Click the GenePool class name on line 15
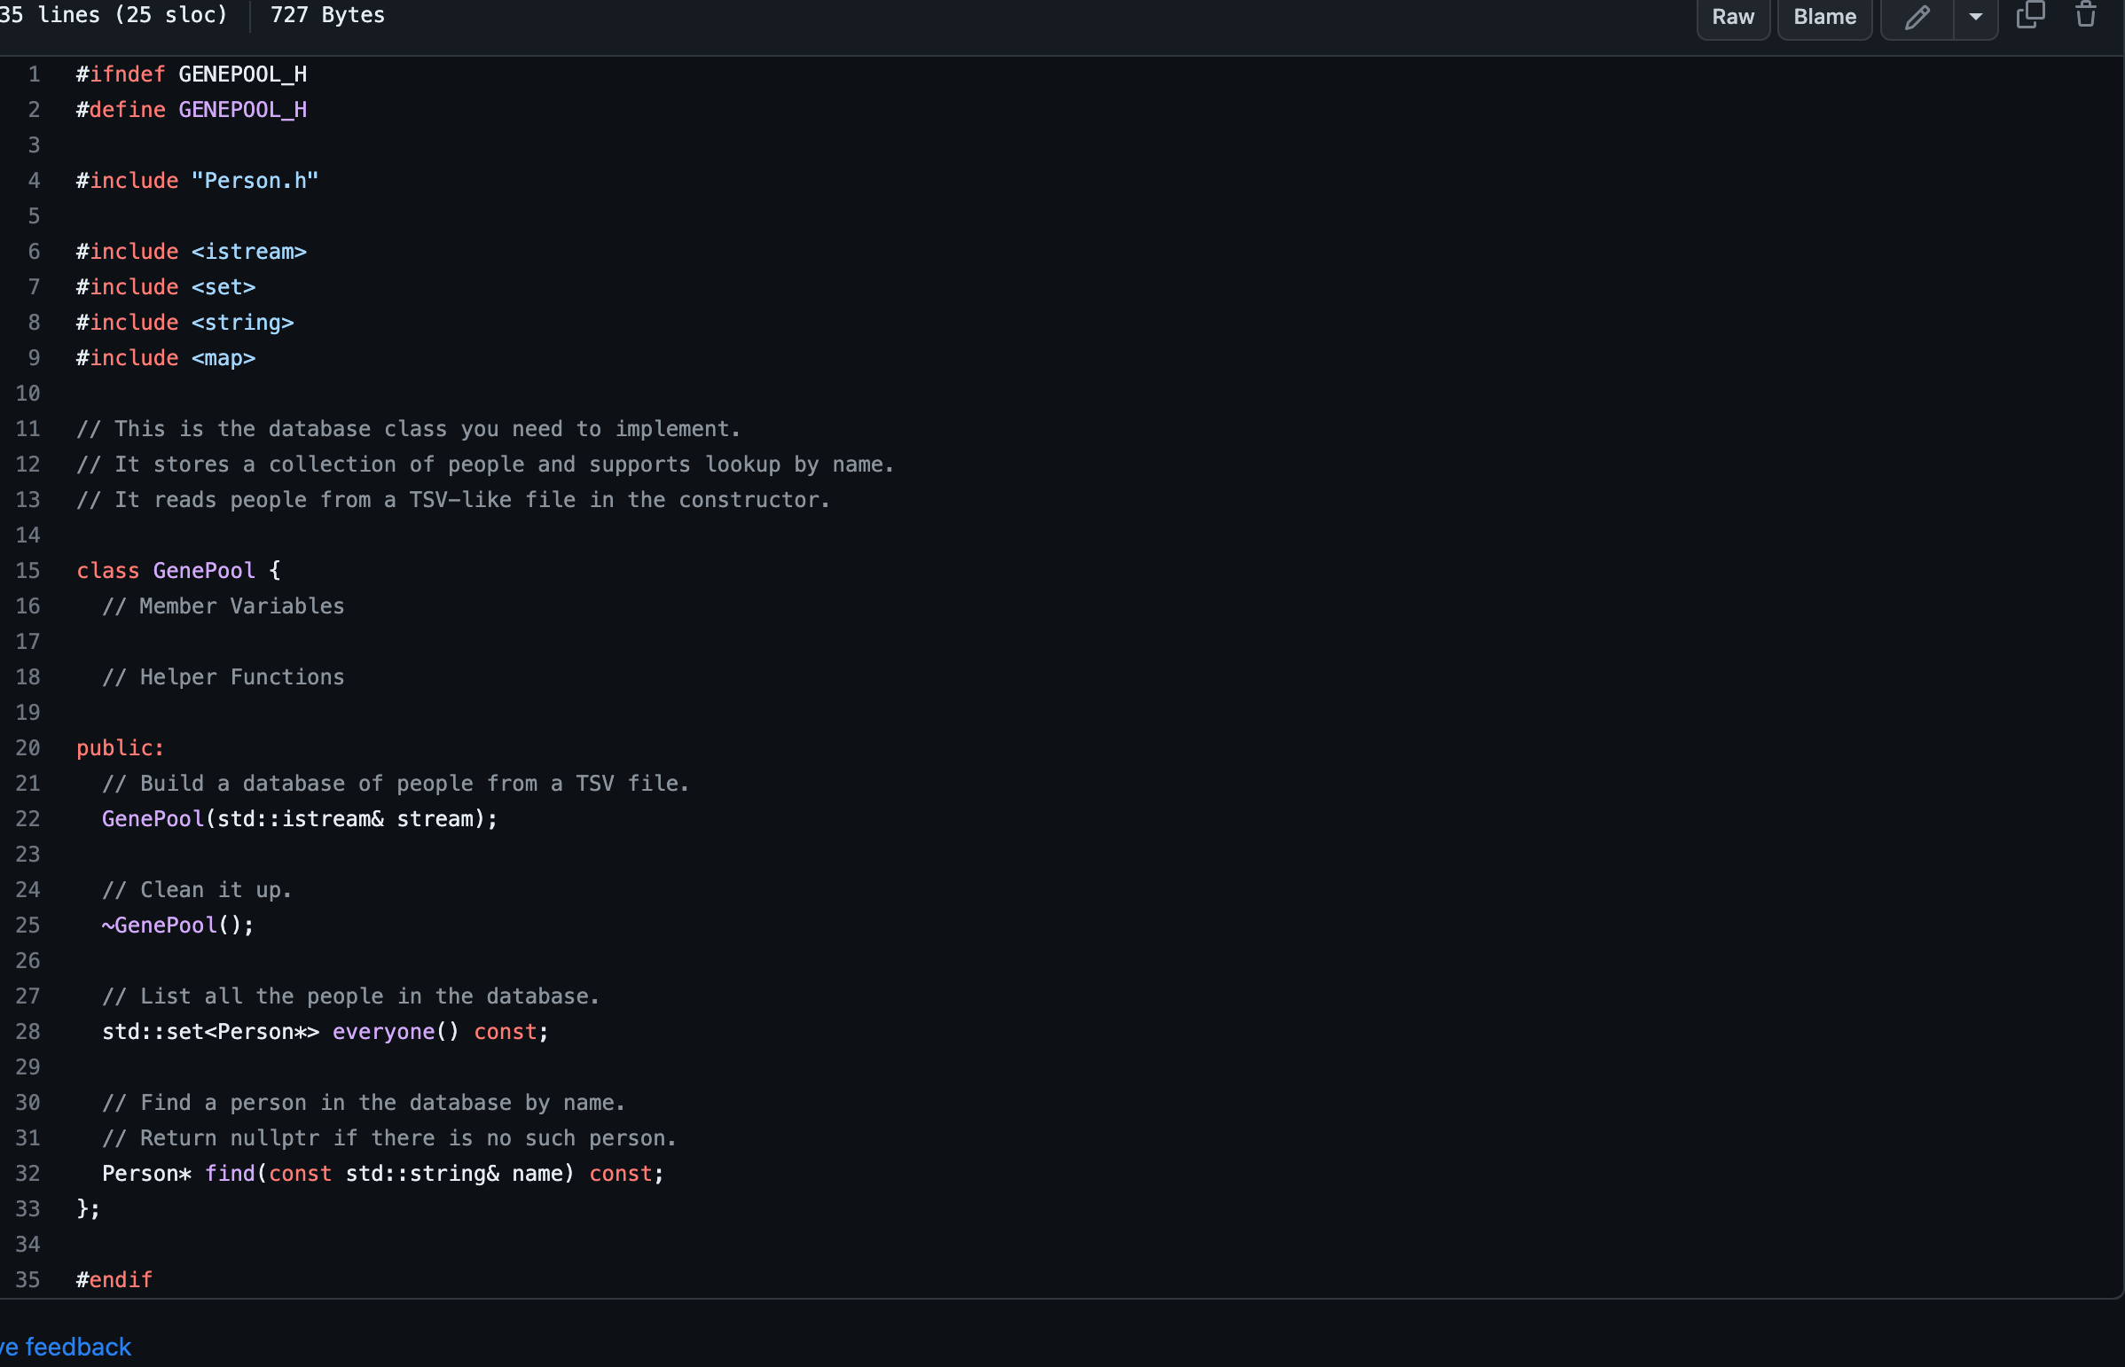The image size is (2125, 1367). [203, 571]
